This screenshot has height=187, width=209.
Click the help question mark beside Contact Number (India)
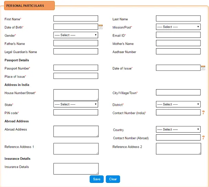coord(203,112)
